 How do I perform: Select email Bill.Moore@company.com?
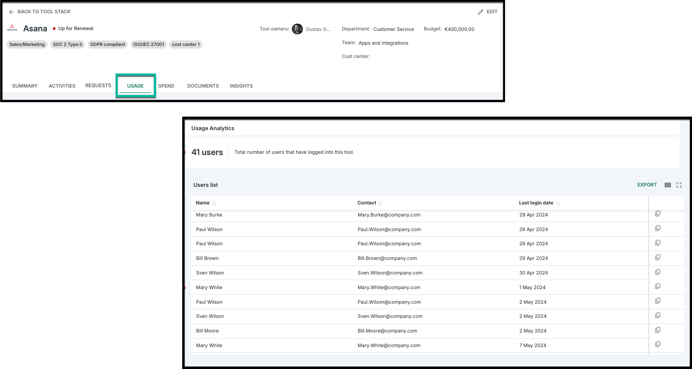[387, 331]
